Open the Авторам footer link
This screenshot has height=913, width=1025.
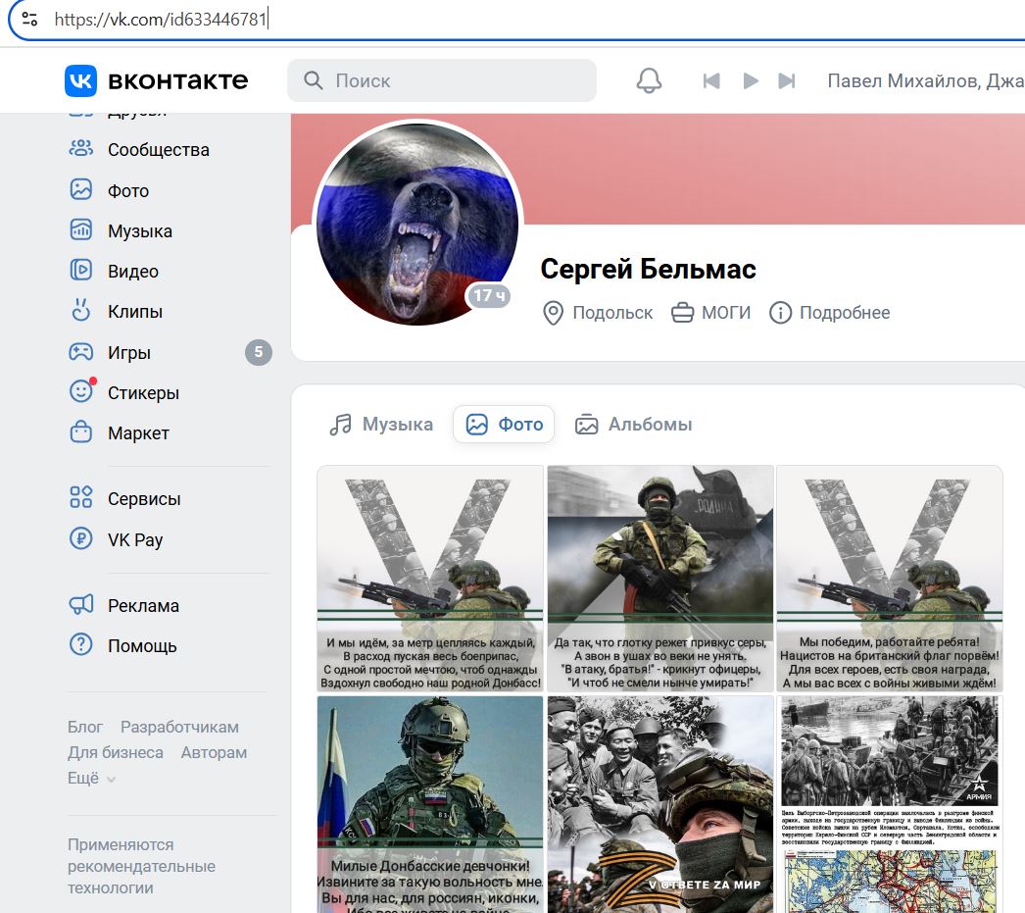[214, 752]
